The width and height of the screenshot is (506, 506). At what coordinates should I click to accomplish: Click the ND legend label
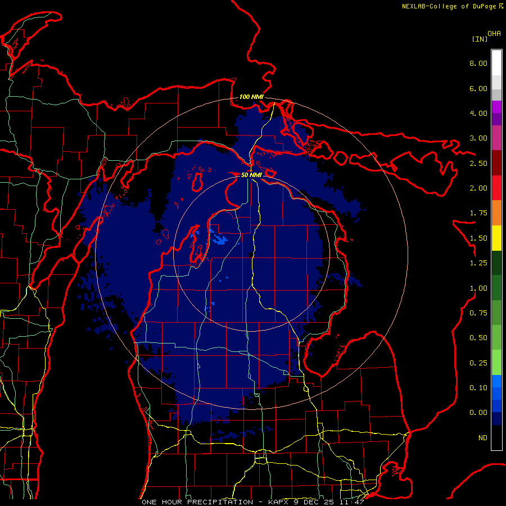(483, 438)
